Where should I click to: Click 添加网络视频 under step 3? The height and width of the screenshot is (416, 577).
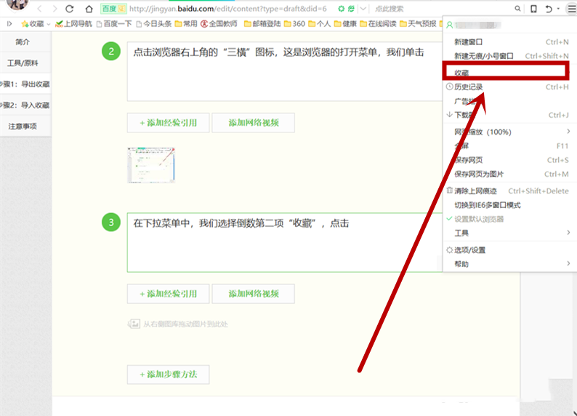click(x=253, y=294)
